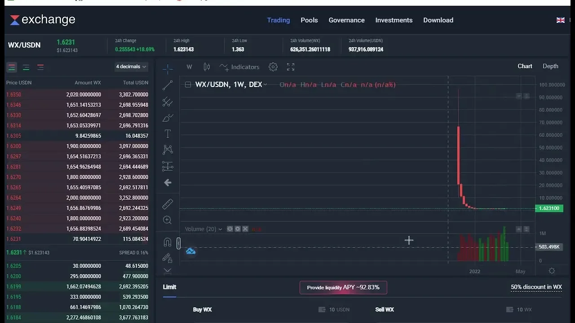This screenshot has width=575, height=323.
Task: Enter fullscreen chart mode
Action: [x=291, y=67]
